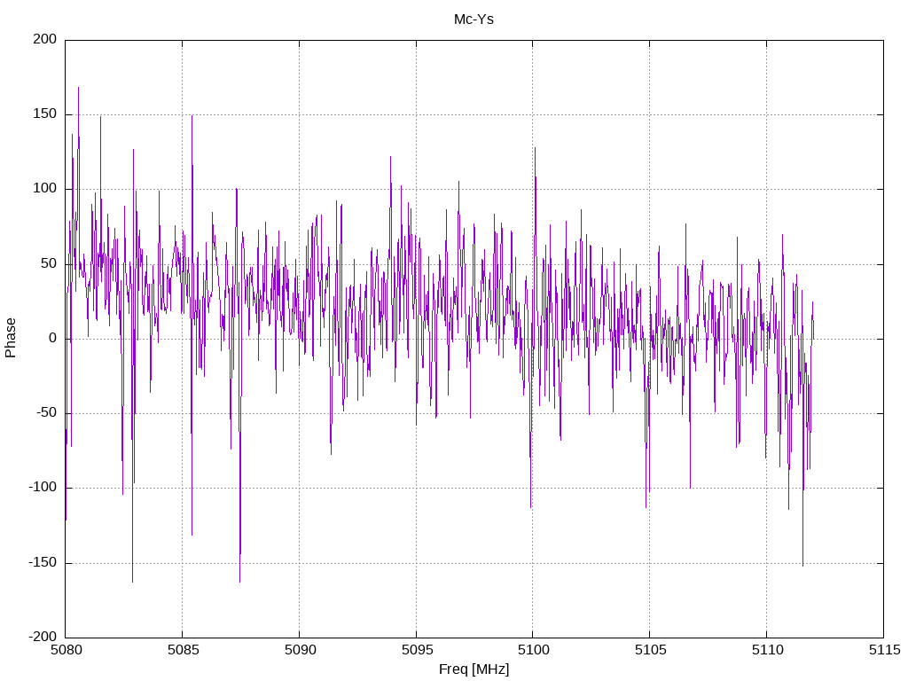Click the 5115 x-axis tick label
This screenshot has height=681, width=908.
884,650
